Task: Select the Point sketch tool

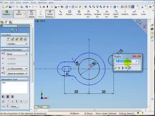Action: [x=143, y=13]
